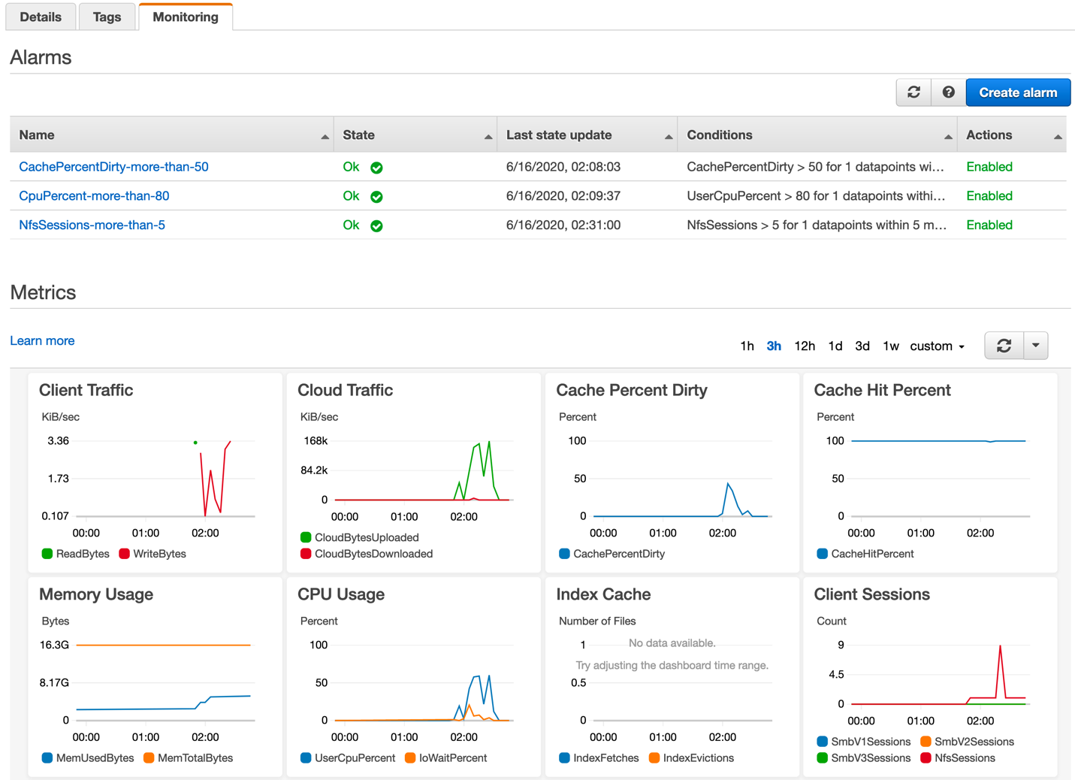The width and height of the screenshot is (1075, 780).
Task: Click the IoWaitPercent legend marker
Action: [x=409, y=758]
